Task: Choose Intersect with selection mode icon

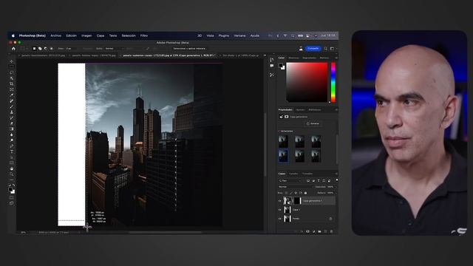Action: point(51,49)
